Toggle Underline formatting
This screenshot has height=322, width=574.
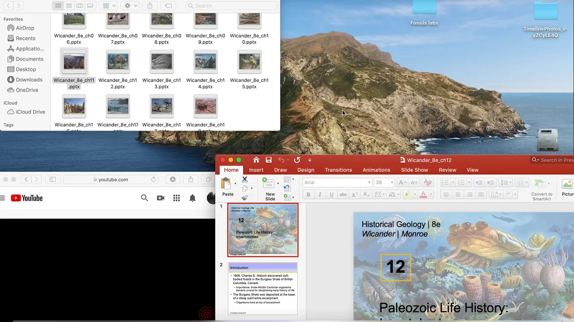tap(331, 195)
